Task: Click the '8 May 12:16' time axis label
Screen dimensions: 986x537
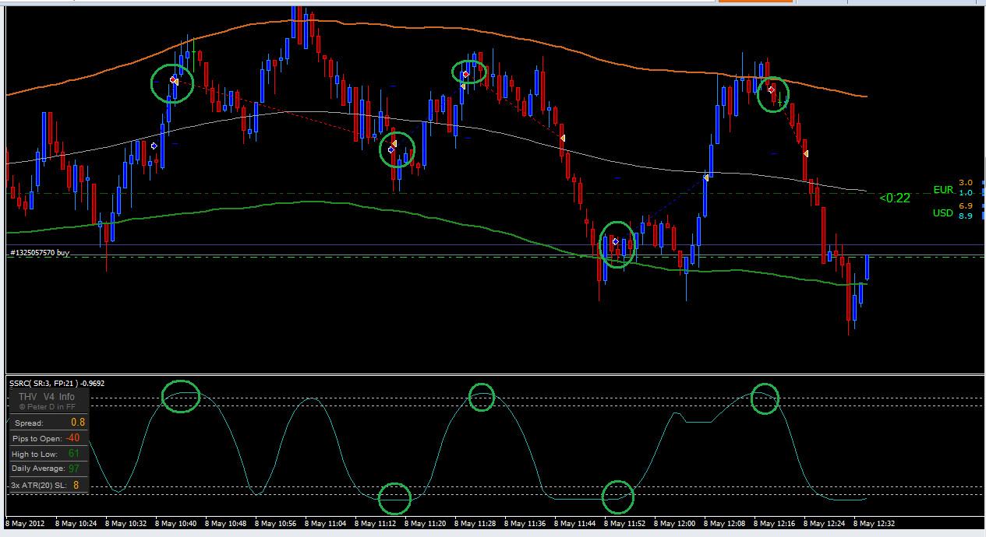Action: tap(775, 523)
